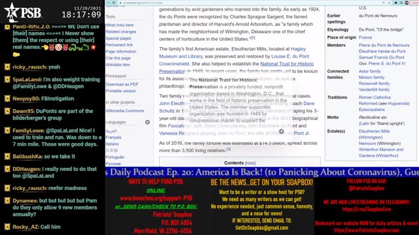The image size is (419, 235).
Task: Click the badge icon beside Rocky_AZ
Action: (7, 227)
